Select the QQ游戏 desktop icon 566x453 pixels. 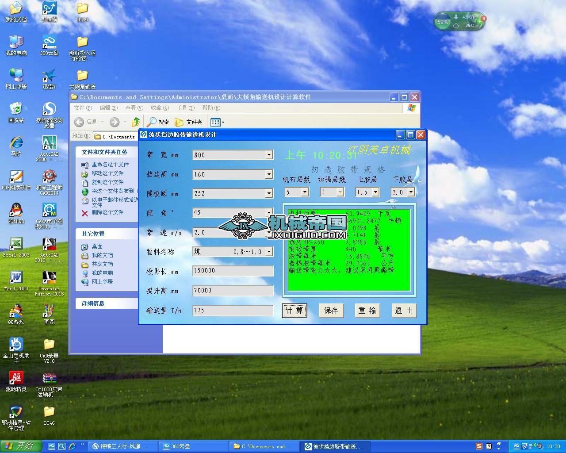(16, 314)
